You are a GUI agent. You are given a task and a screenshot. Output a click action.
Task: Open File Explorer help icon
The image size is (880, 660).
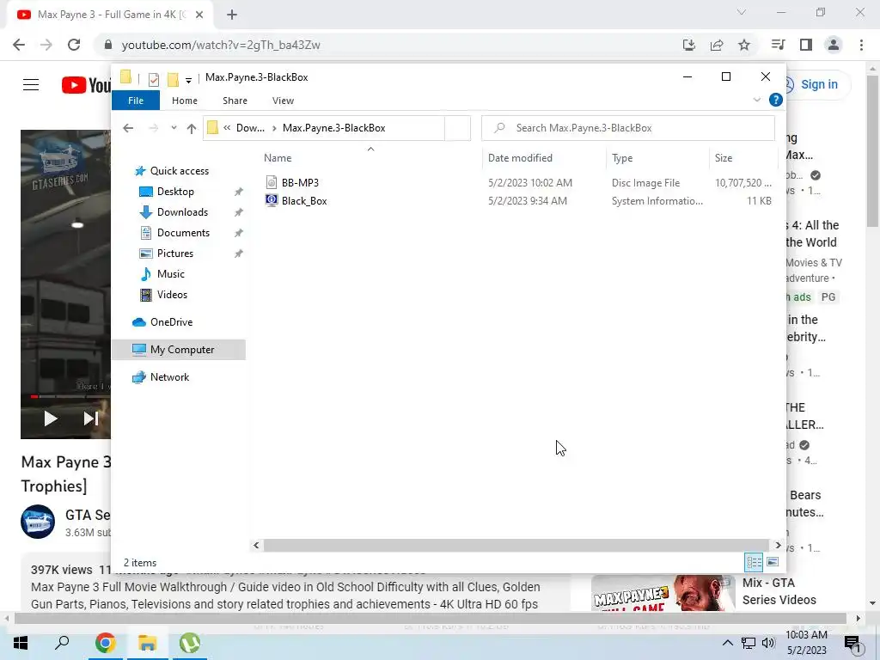[776, 100]
